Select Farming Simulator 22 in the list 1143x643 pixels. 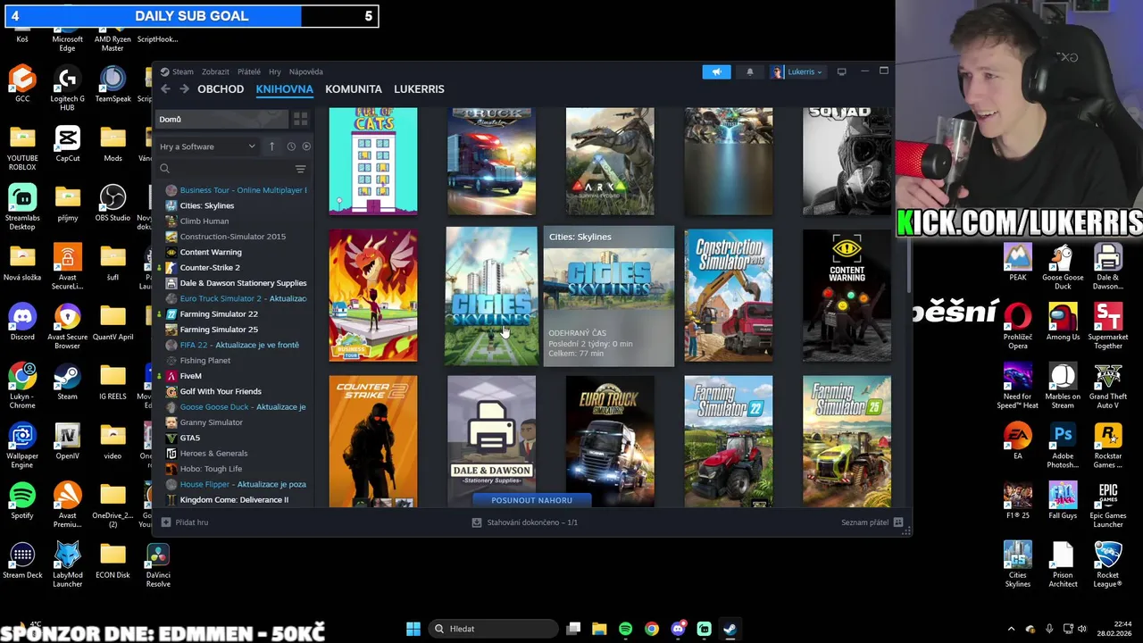236,313
